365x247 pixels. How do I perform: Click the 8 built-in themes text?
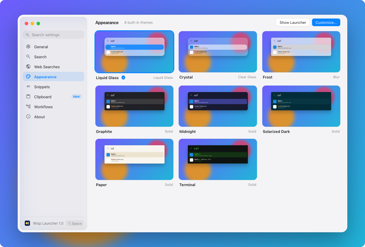pos(139,23)
